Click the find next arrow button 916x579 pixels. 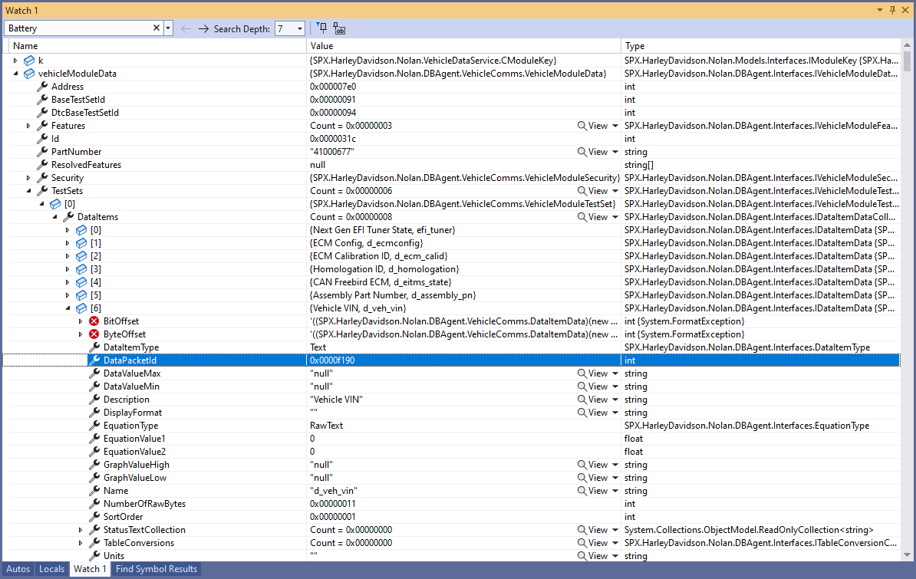tap(203, 28)
